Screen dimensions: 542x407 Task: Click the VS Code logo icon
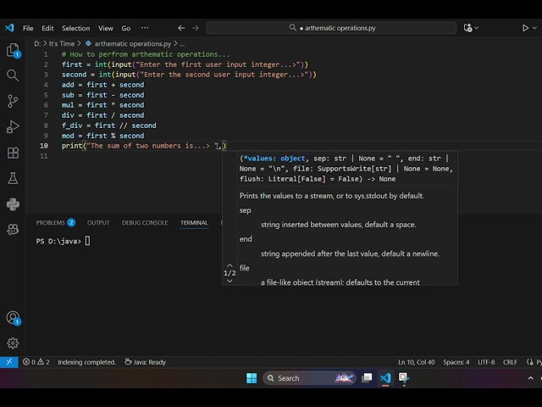point(9,28)
